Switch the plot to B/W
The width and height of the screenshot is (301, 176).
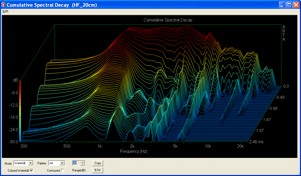98,170
